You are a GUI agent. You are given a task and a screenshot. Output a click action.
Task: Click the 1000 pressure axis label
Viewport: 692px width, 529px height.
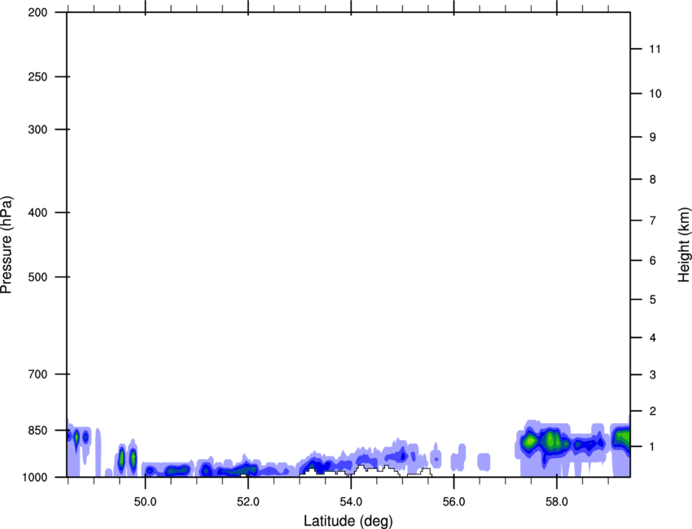(34, 477)
